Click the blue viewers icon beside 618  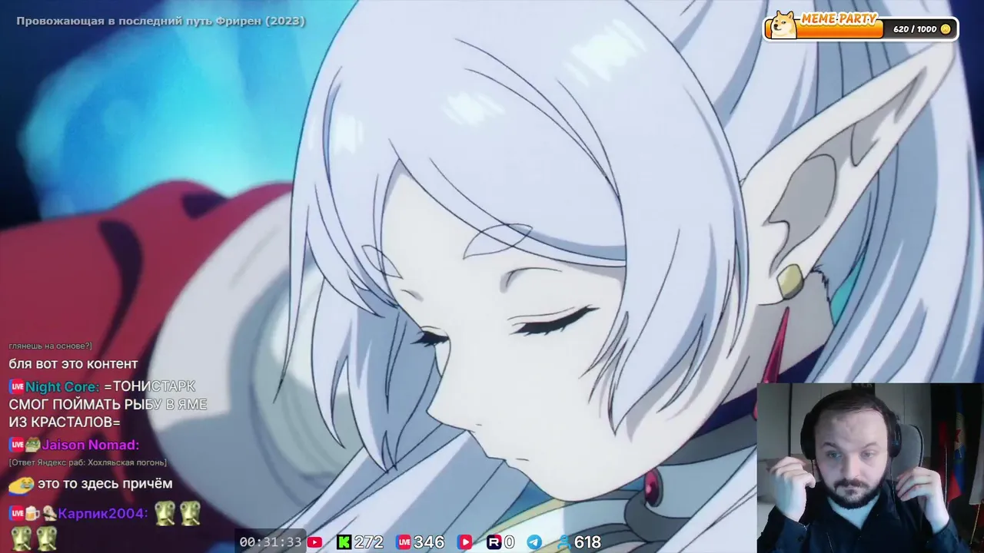coord(564,542)
